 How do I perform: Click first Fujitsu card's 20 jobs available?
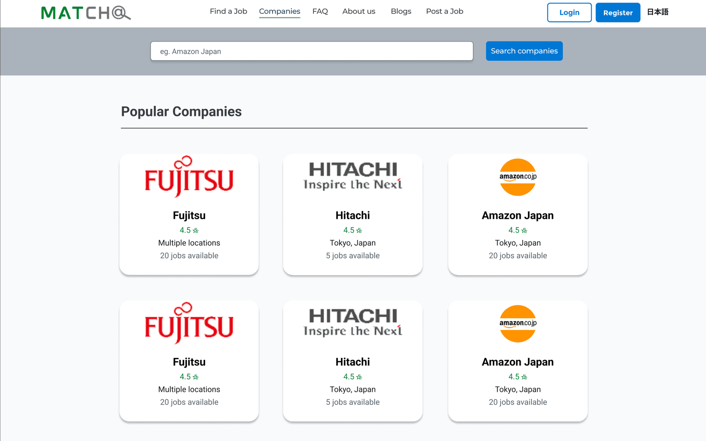(x=189, y=256)
